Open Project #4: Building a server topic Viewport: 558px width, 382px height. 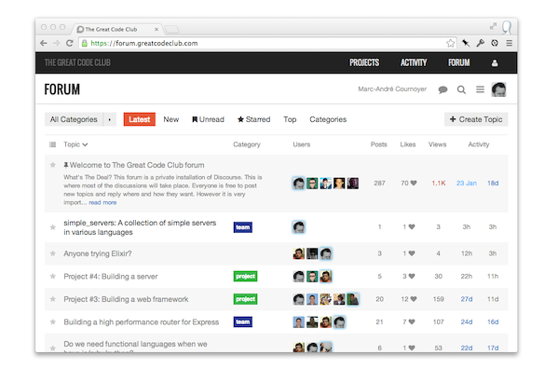coord(111,277)
